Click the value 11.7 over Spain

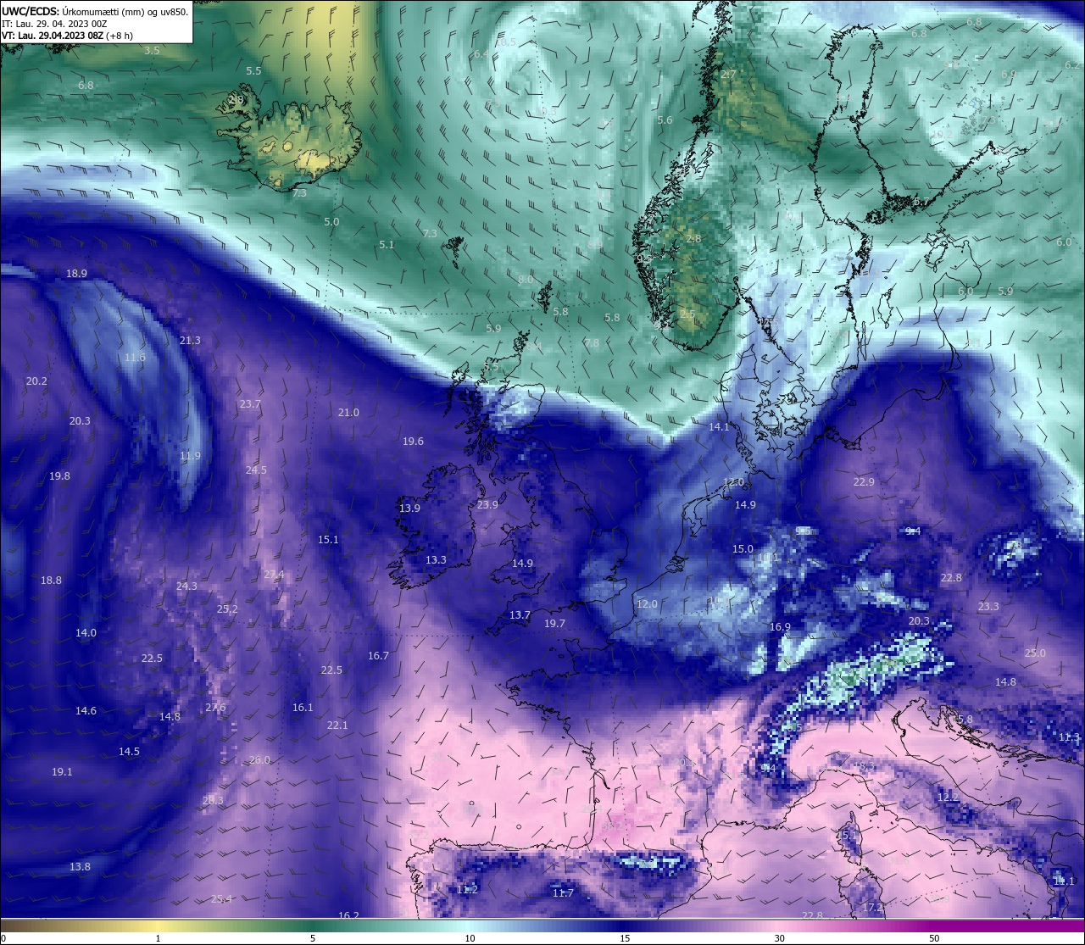563,893
